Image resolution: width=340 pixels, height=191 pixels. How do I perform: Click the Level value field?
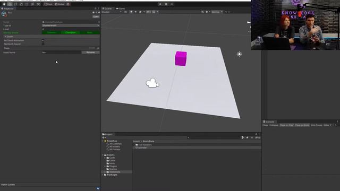71,29
